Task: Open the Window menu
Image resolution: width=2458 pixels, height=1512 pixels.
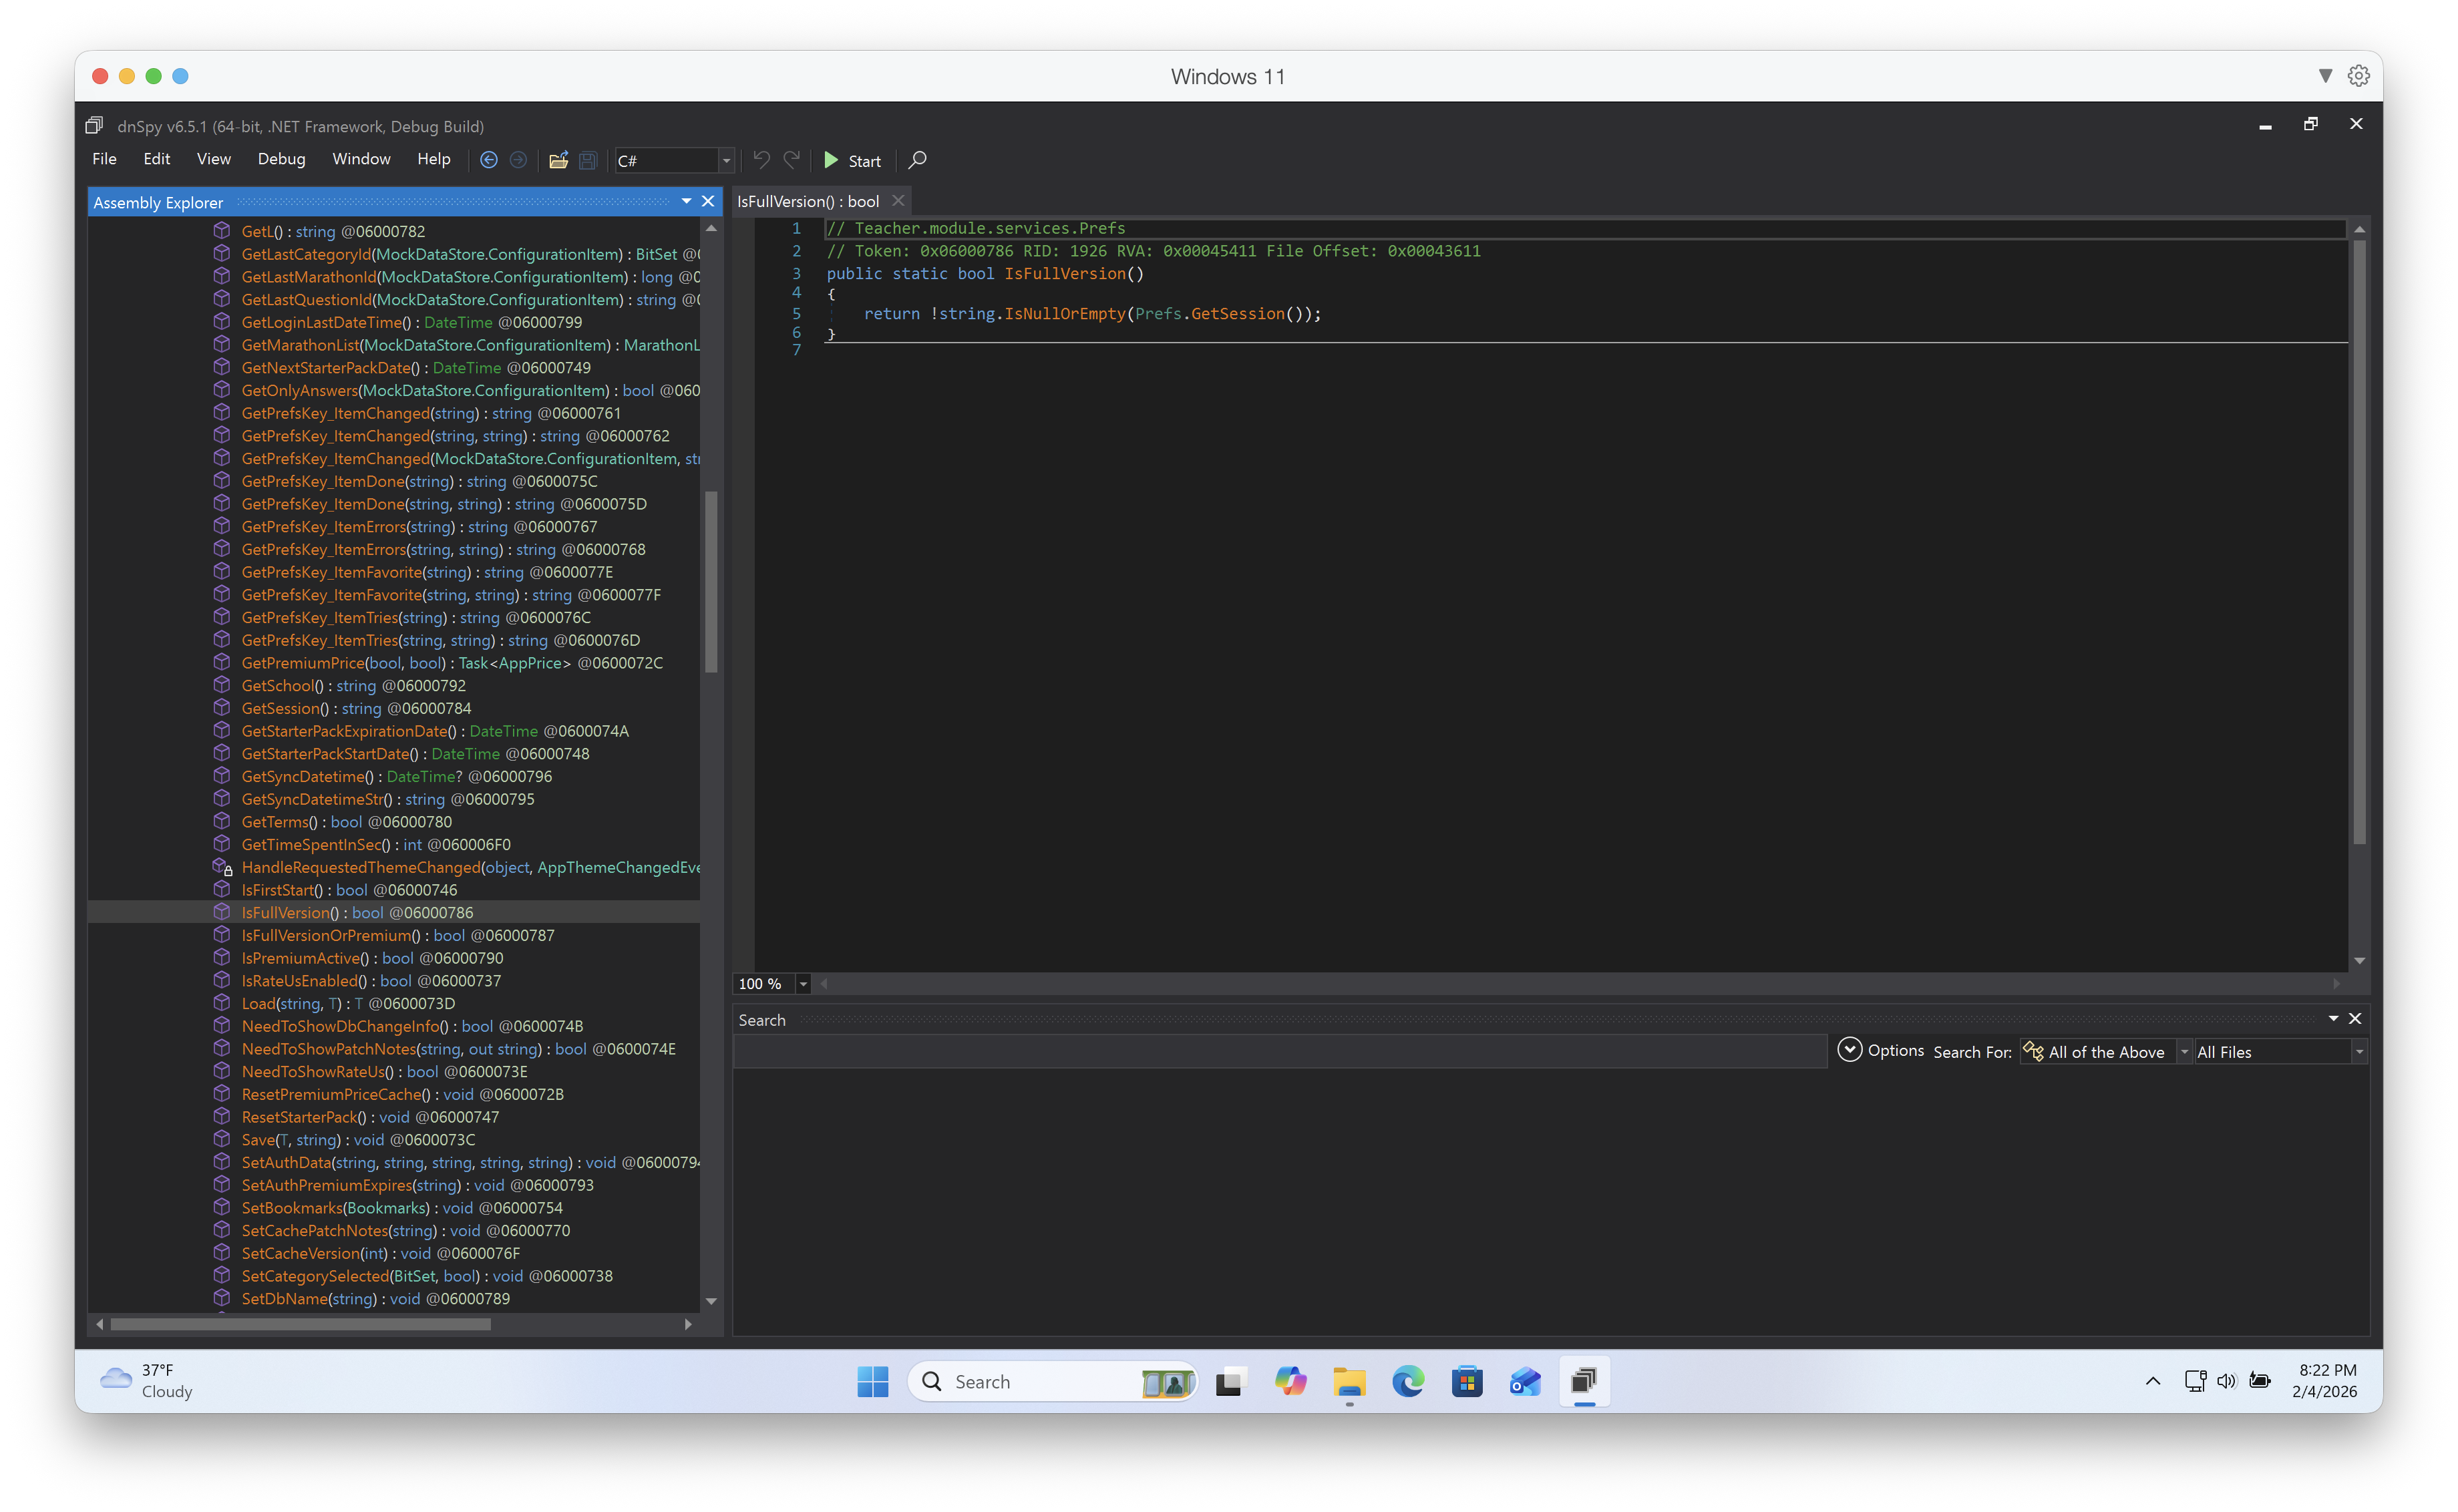Action: 361,159
